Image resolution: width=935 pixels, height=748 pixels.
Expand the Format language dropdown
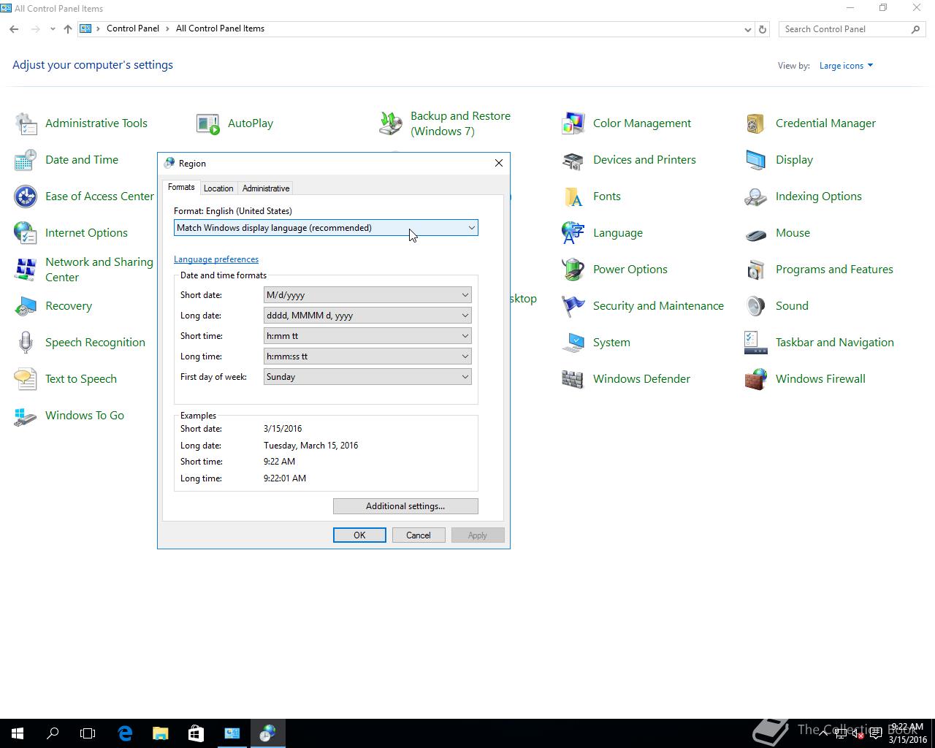[326, 228]
